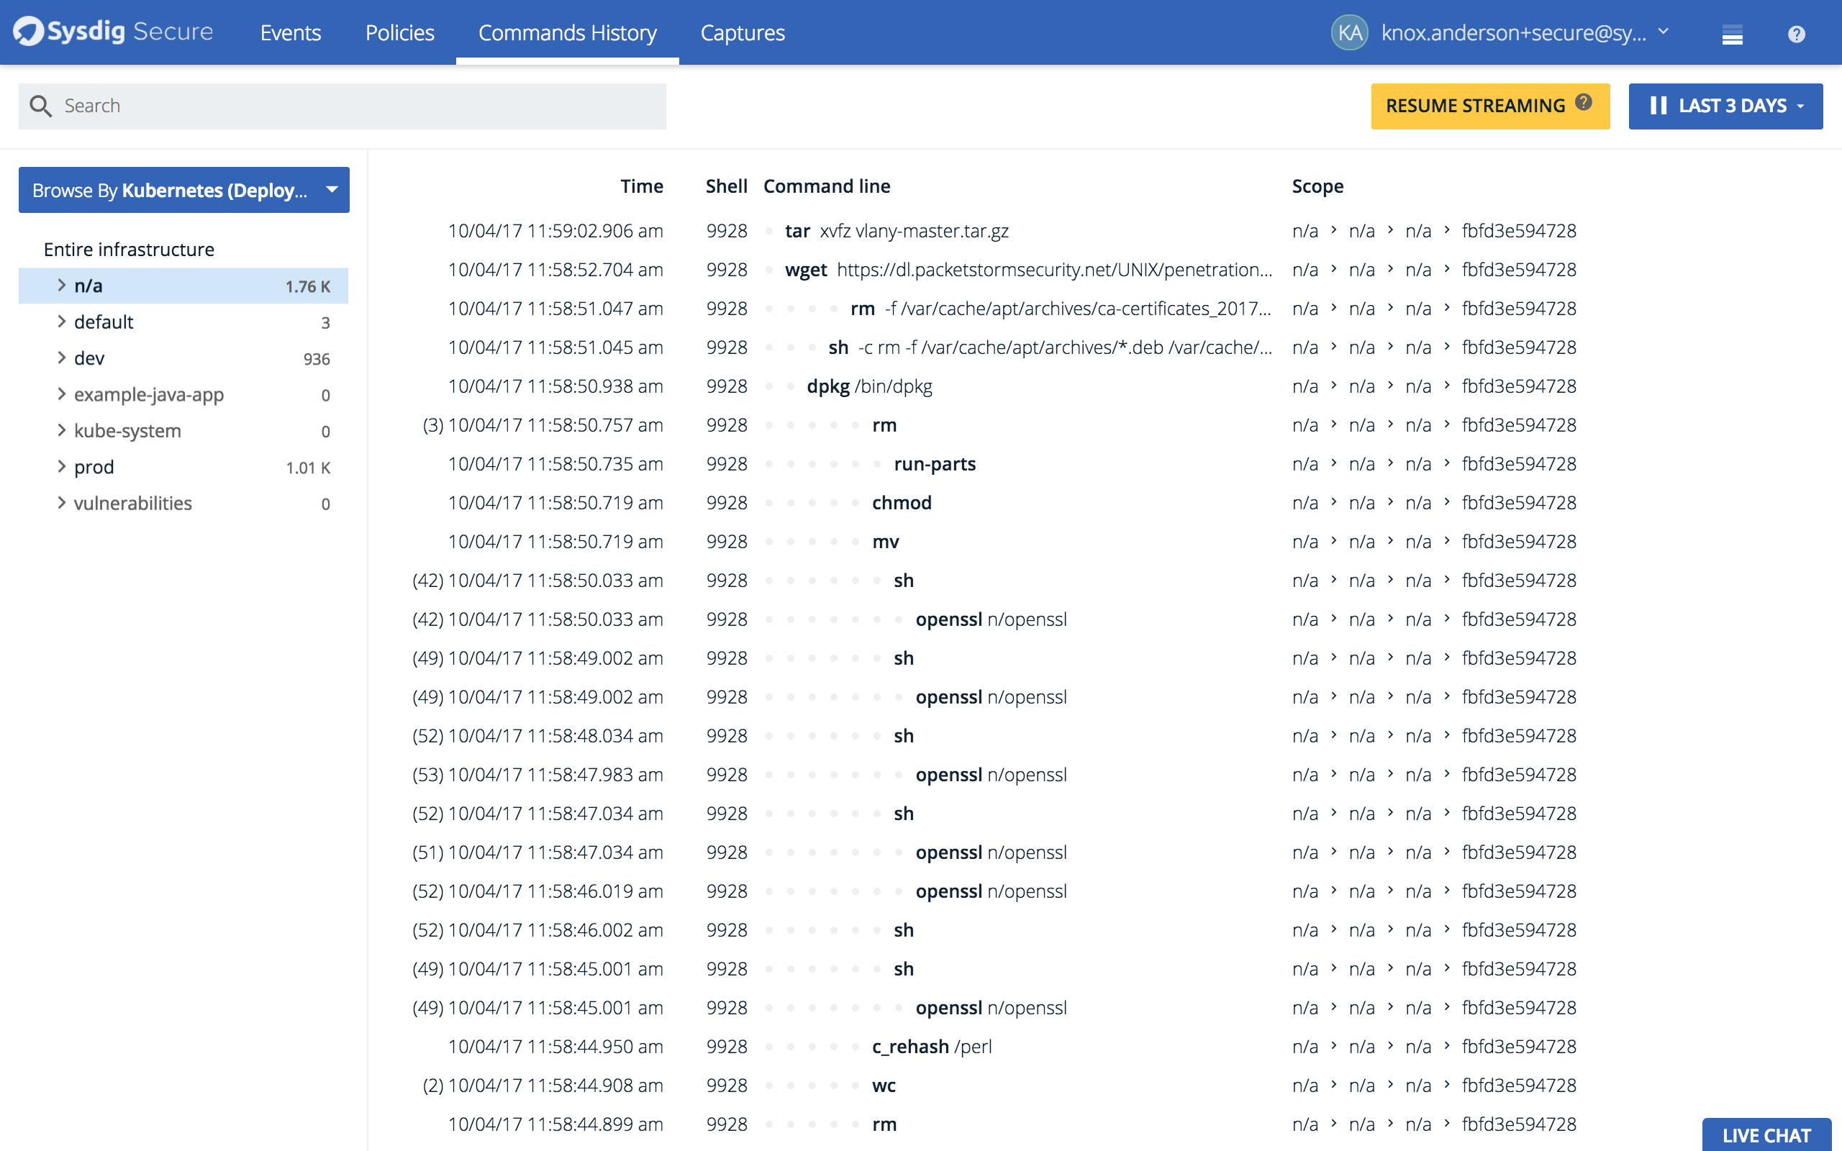This screenshot has height=1151, width=1842.
Task: Expand the prod namespace
Action: pos(62,467)
